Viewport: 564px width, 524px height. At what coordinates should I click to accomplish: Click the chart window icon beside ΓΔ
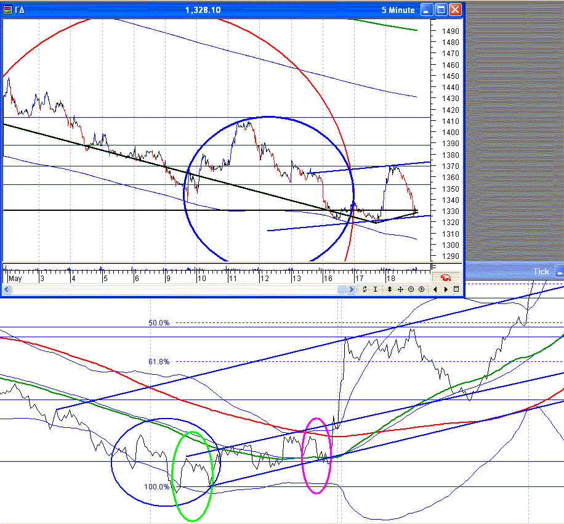tap(7, 10)
